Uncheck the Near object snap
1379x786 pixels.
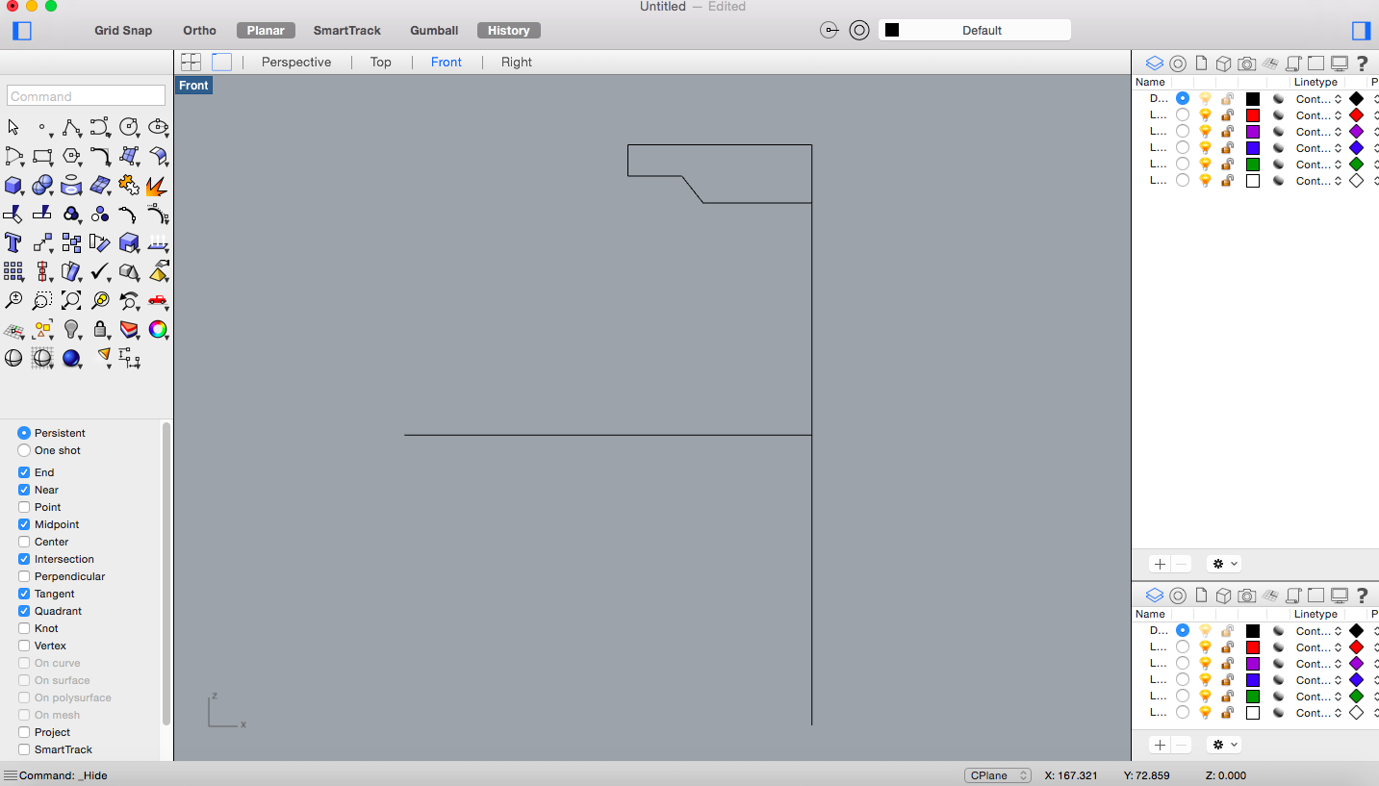(24, 490)
